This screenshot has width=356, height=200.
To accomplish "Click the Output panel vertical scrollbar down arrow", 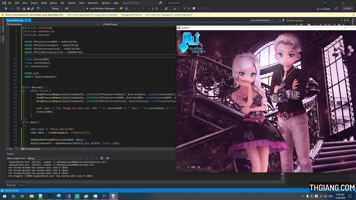I will pos(283,178).
